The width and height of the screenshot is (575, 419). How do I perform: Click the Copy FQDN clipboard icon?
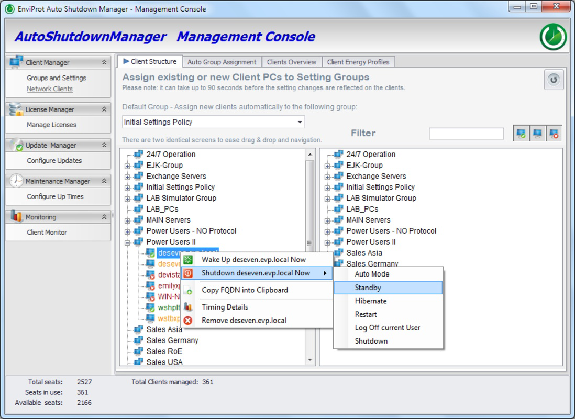pyautogui.click(x=188, y=290)
